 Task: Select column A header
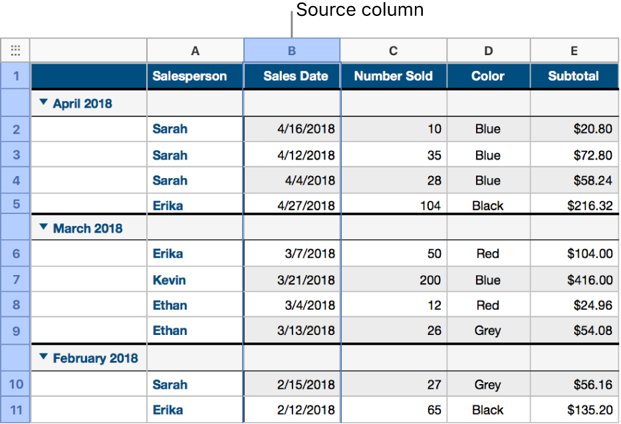[x=194, y=50]
